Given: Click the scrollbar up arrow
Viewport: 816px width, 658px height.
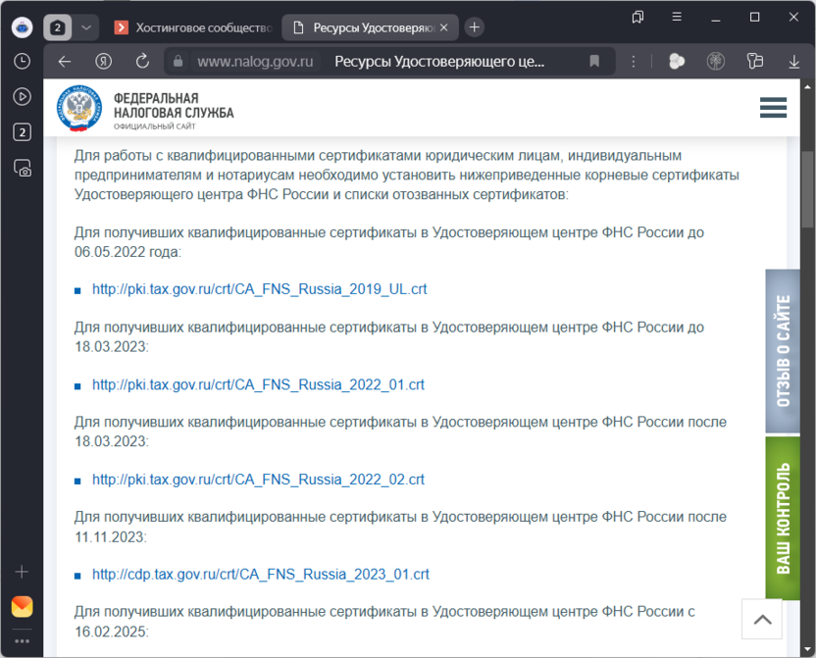Looking at the screenshot, I should point(808,86).
